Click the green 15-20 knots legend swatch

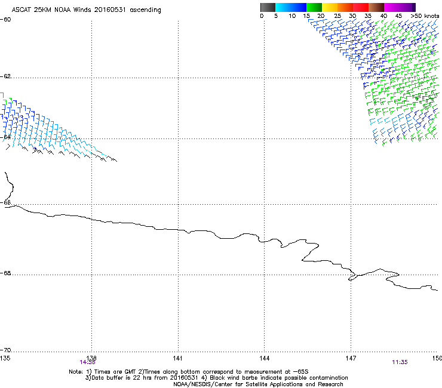coord(314,7)
